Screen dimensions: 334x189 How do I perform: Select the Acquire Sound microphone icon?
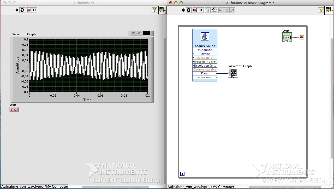tap(205, 36)
